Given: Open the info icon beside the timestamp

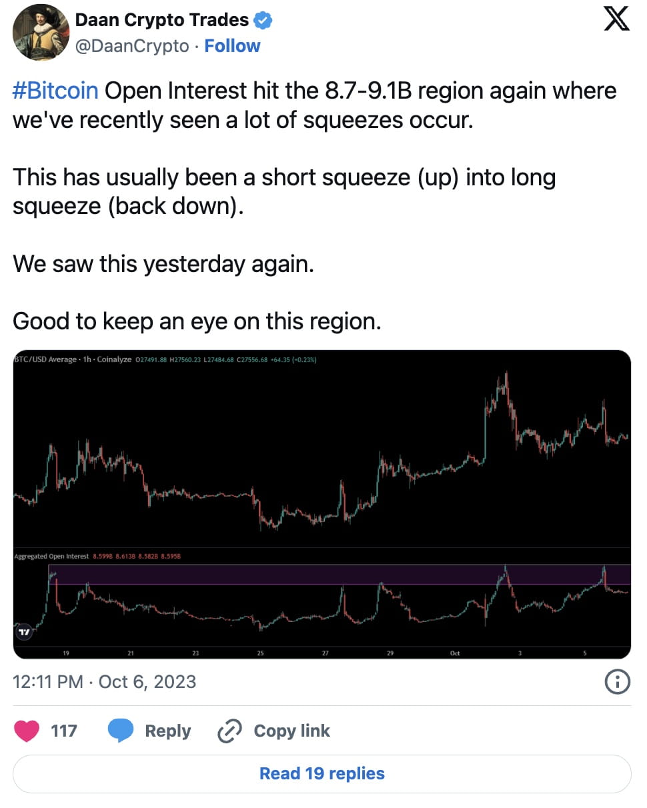Looking at the screenshot, I should pyautogui.click(x=618, y=682).
